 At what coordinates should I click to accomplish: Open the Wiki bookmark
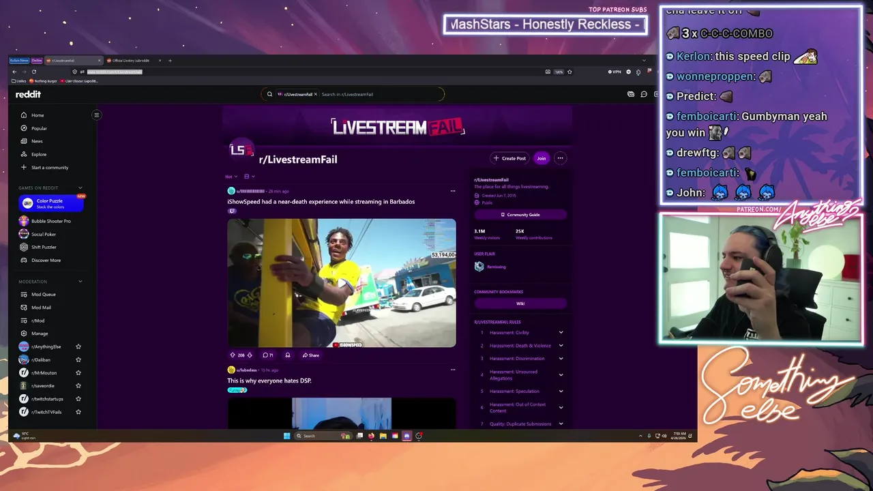[520, 303]
